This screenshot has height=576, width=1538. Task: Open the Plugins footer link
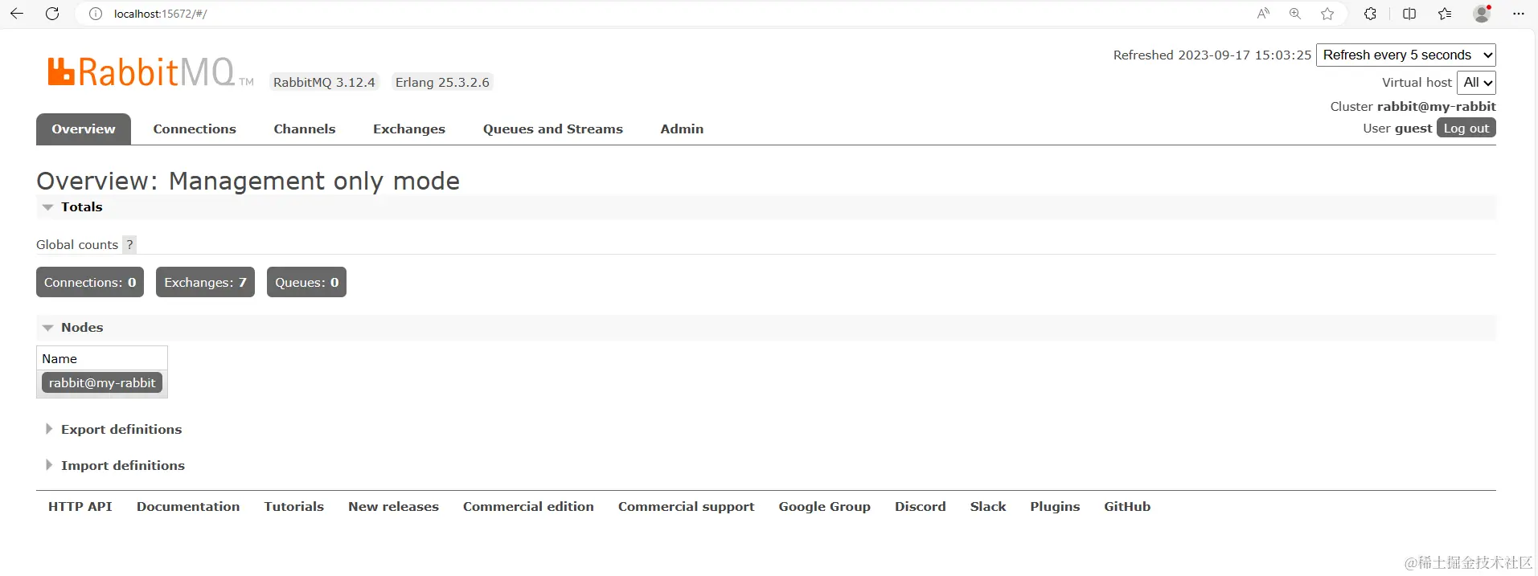click(x=1055, y=507)
